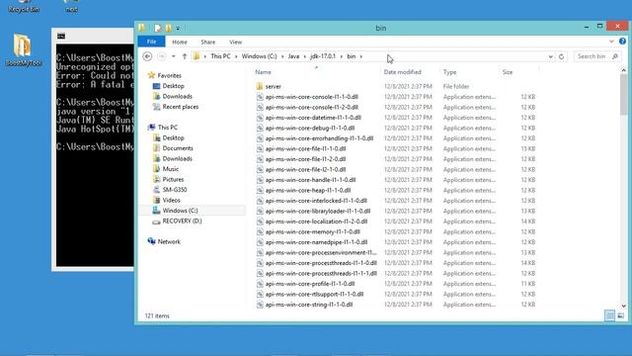Viewport: 632px width, 356px height.
Task: Click the Command Prompt window icon
Action: [61, 37]
